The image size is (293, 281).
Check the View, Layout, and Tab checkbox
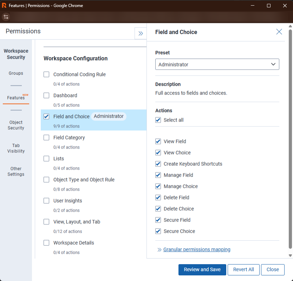(46, 222)
